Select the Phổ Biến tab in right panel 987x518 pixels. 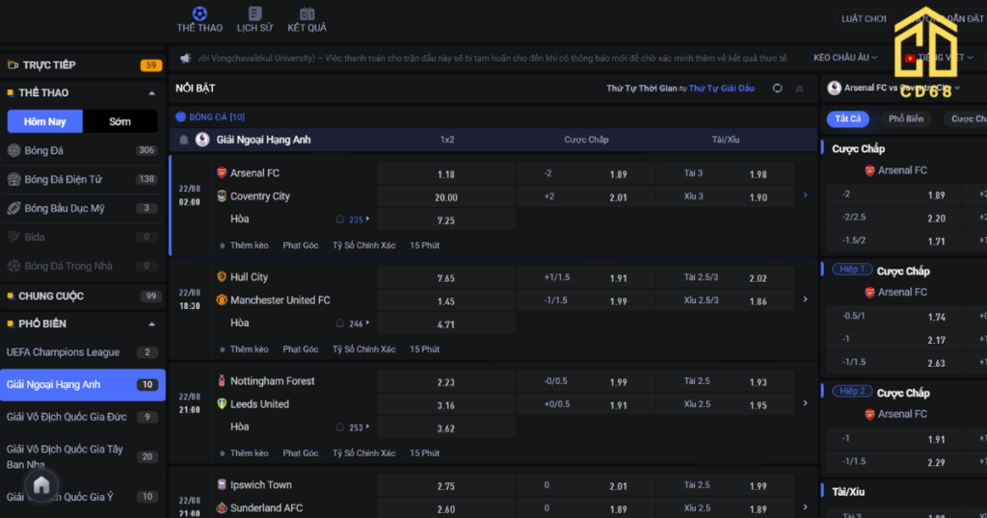pyautogui.click(x=906, y=118)
